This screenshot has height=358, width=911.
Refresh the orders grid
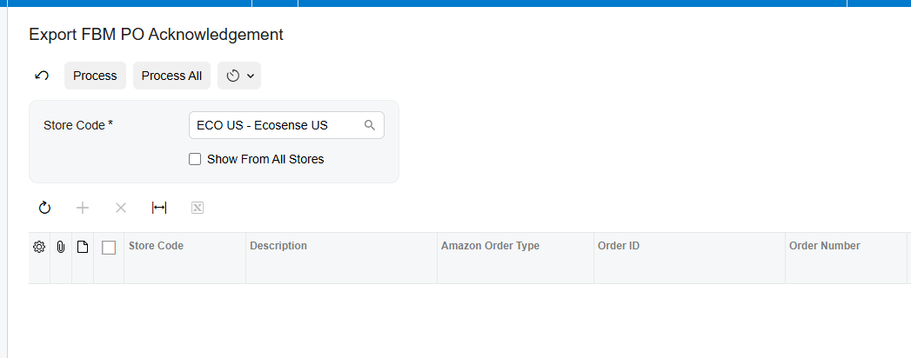[44, 208]
